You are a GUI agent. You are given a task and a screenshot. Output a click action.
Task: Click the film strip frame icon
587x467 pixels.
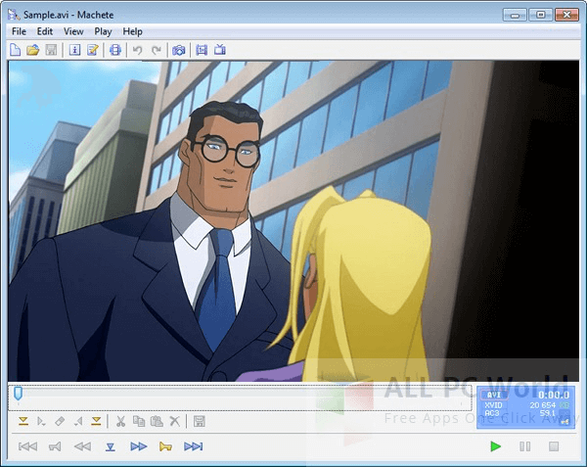202,50
